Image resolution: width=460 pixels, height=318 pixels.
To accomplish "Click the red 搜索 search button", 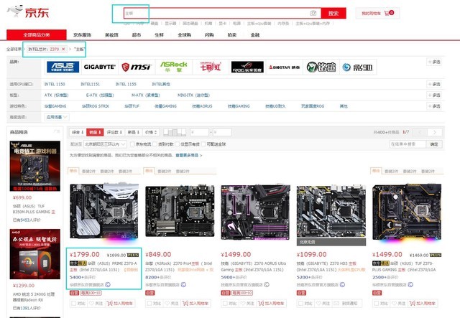I will pos(333,13).
